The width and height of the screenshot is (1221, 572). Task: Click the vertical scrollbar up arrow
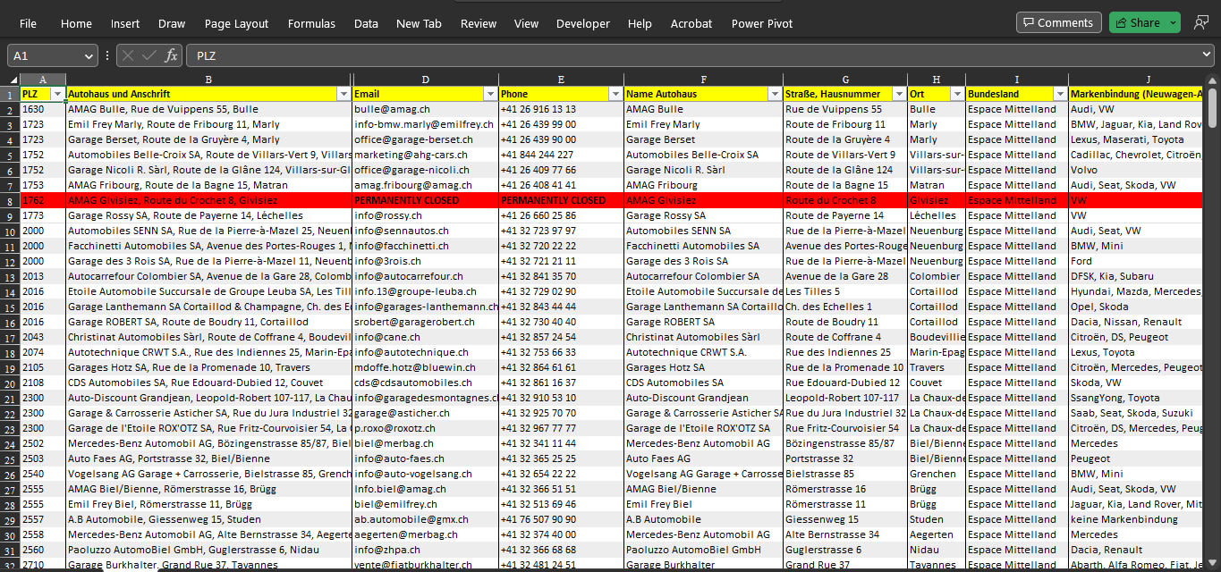pos(1212,81)
